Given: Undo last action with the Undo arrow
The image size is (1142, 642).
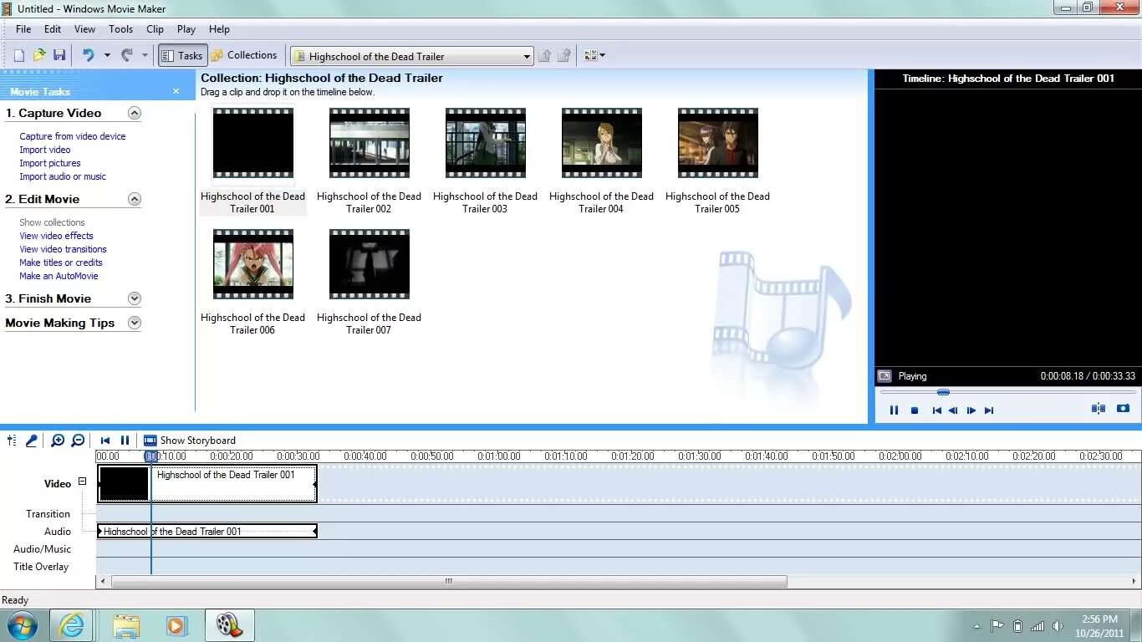Looking at the screenshot, I should pyautogui.click(x=88, y=55).
